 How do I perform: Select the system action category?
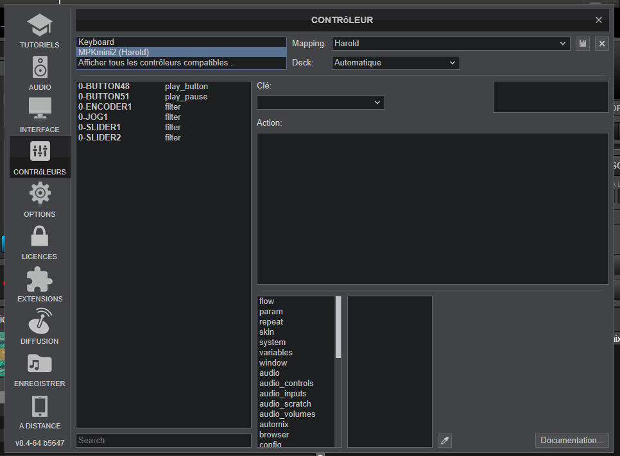pyautogui.click(x=296, y=342)
